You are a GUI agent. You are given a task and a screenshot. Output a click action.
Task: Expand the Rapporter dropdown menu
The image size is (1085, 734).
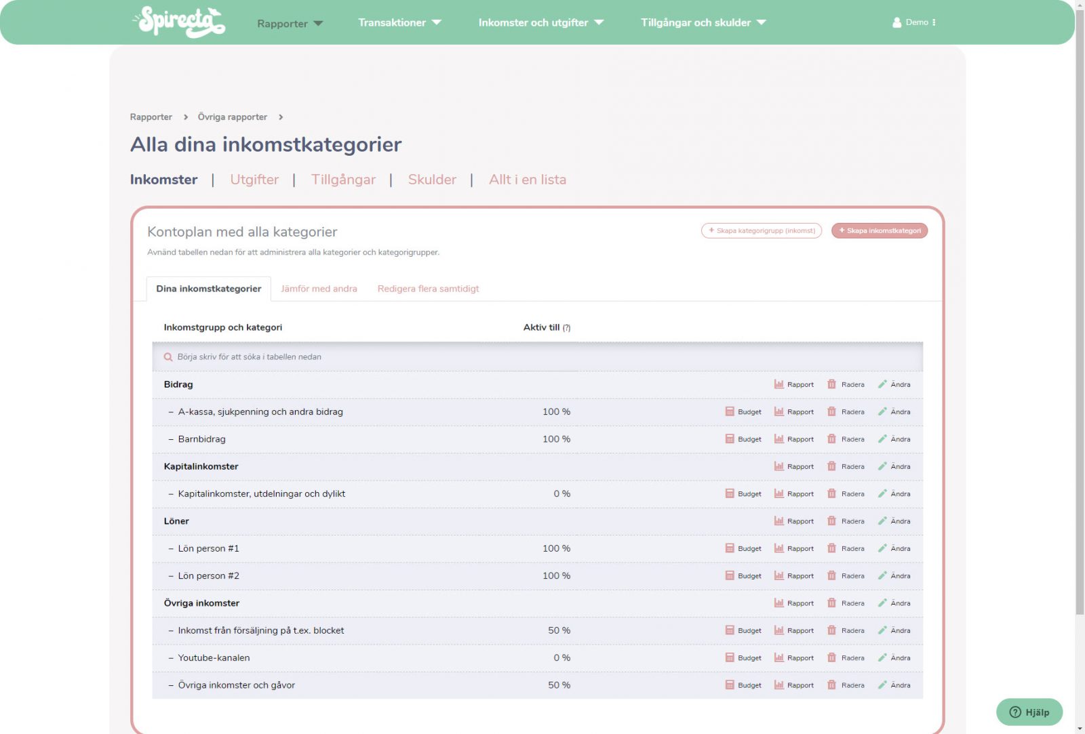(x=290, y=24)
